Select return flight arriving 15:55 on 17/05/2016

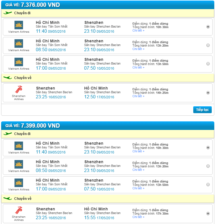click(x=208, y=213)
